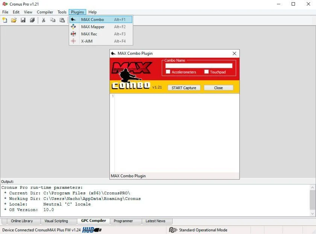This screenshot has height=234, width=316.
Task: Open the Compiler menu
Action: 45,12
